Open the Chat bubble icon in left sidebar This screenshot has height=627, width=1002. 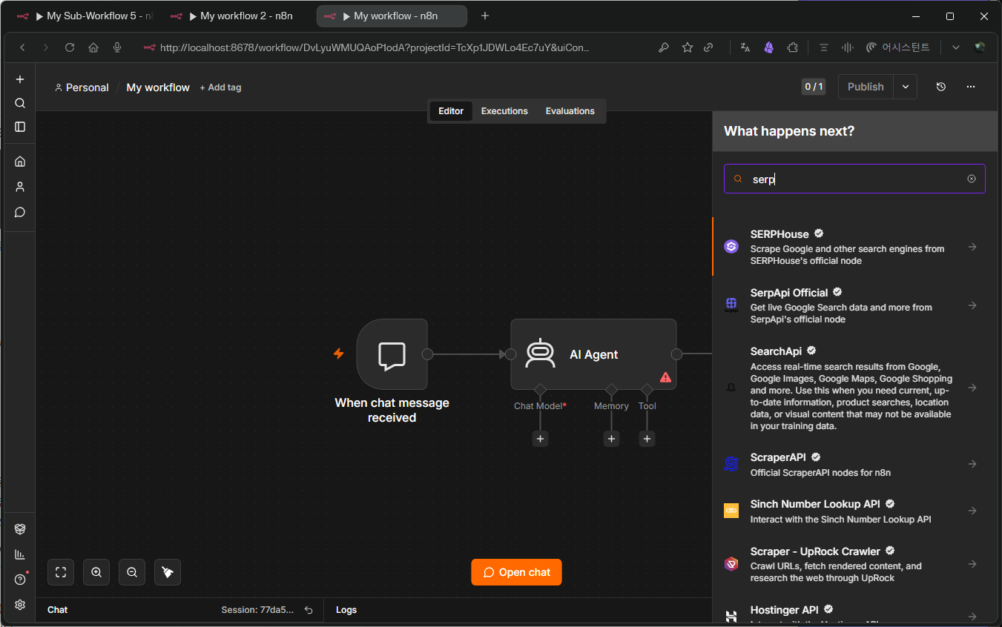pyautogui.click(x=20, y=212)
